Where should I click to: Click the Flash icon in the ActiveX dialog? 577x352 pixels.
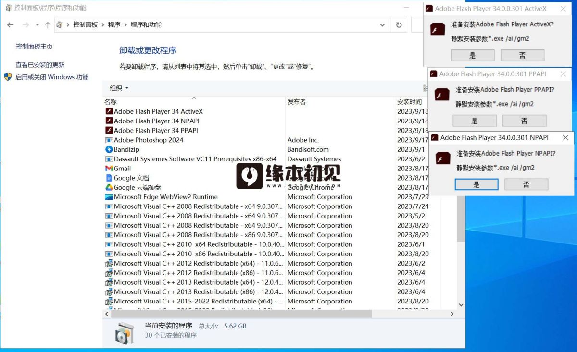[438, 30]
